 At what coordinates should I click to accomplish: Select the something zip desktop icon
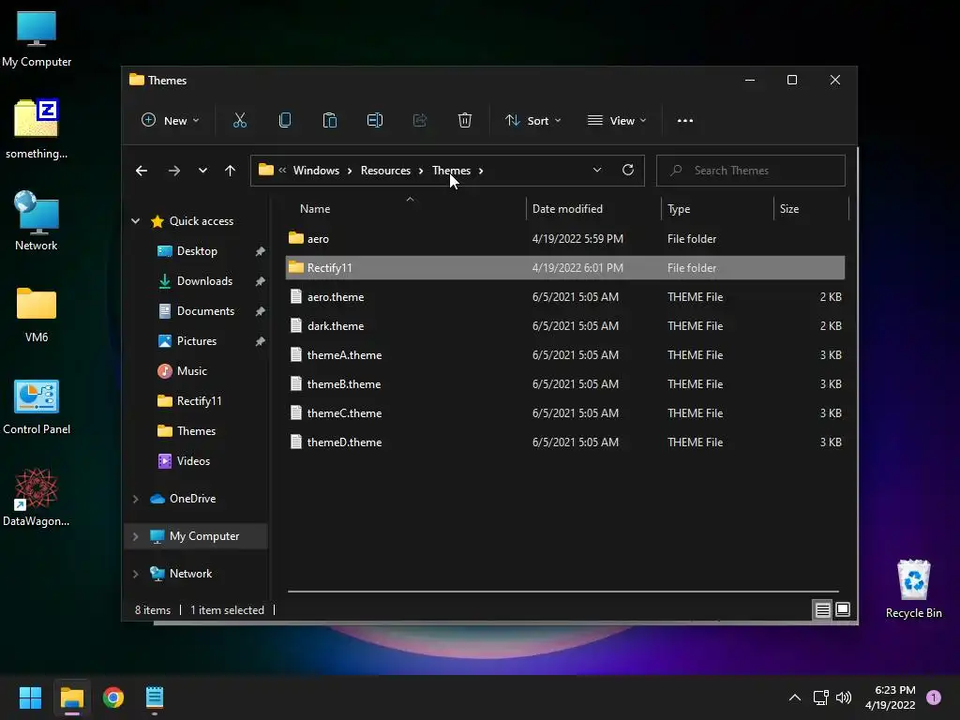pos(37,129)
